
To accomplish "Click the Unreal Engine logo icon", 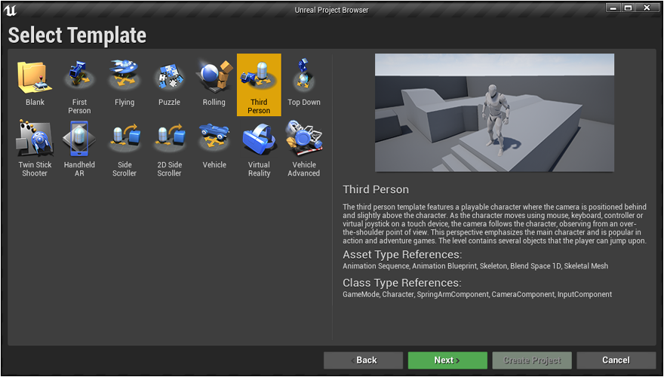I will (10, 10).
